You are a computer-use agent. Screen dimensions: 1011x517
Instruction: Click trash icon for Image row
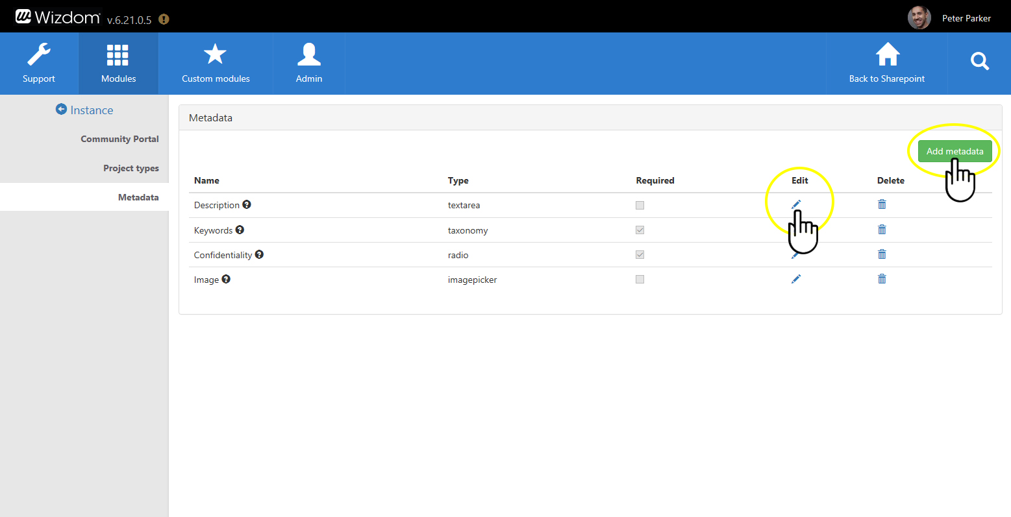(x=882, y=279)
